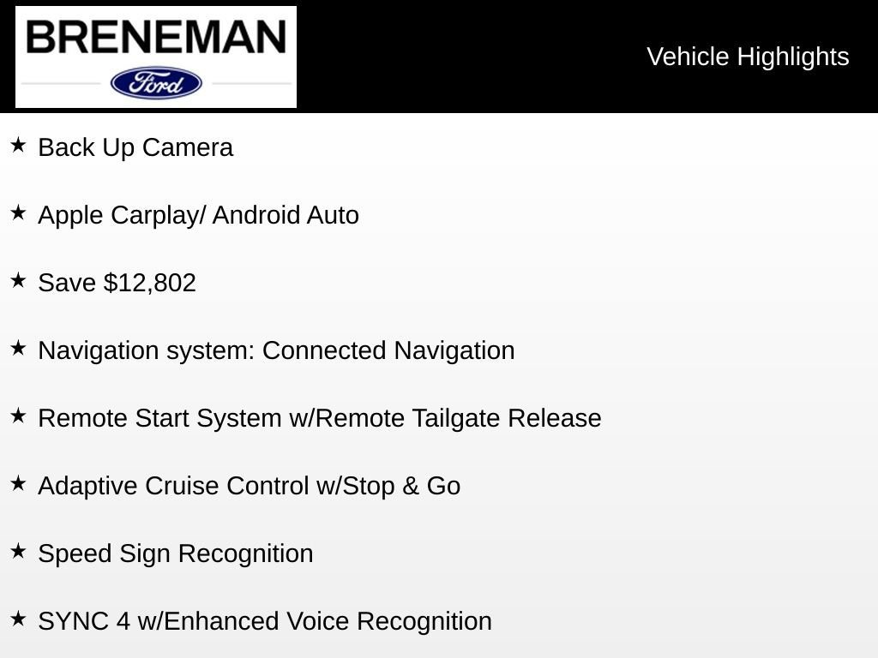This screenshot has width=878, height=658.
Task: Click the Ford oval logo
Action: (156, 83)
